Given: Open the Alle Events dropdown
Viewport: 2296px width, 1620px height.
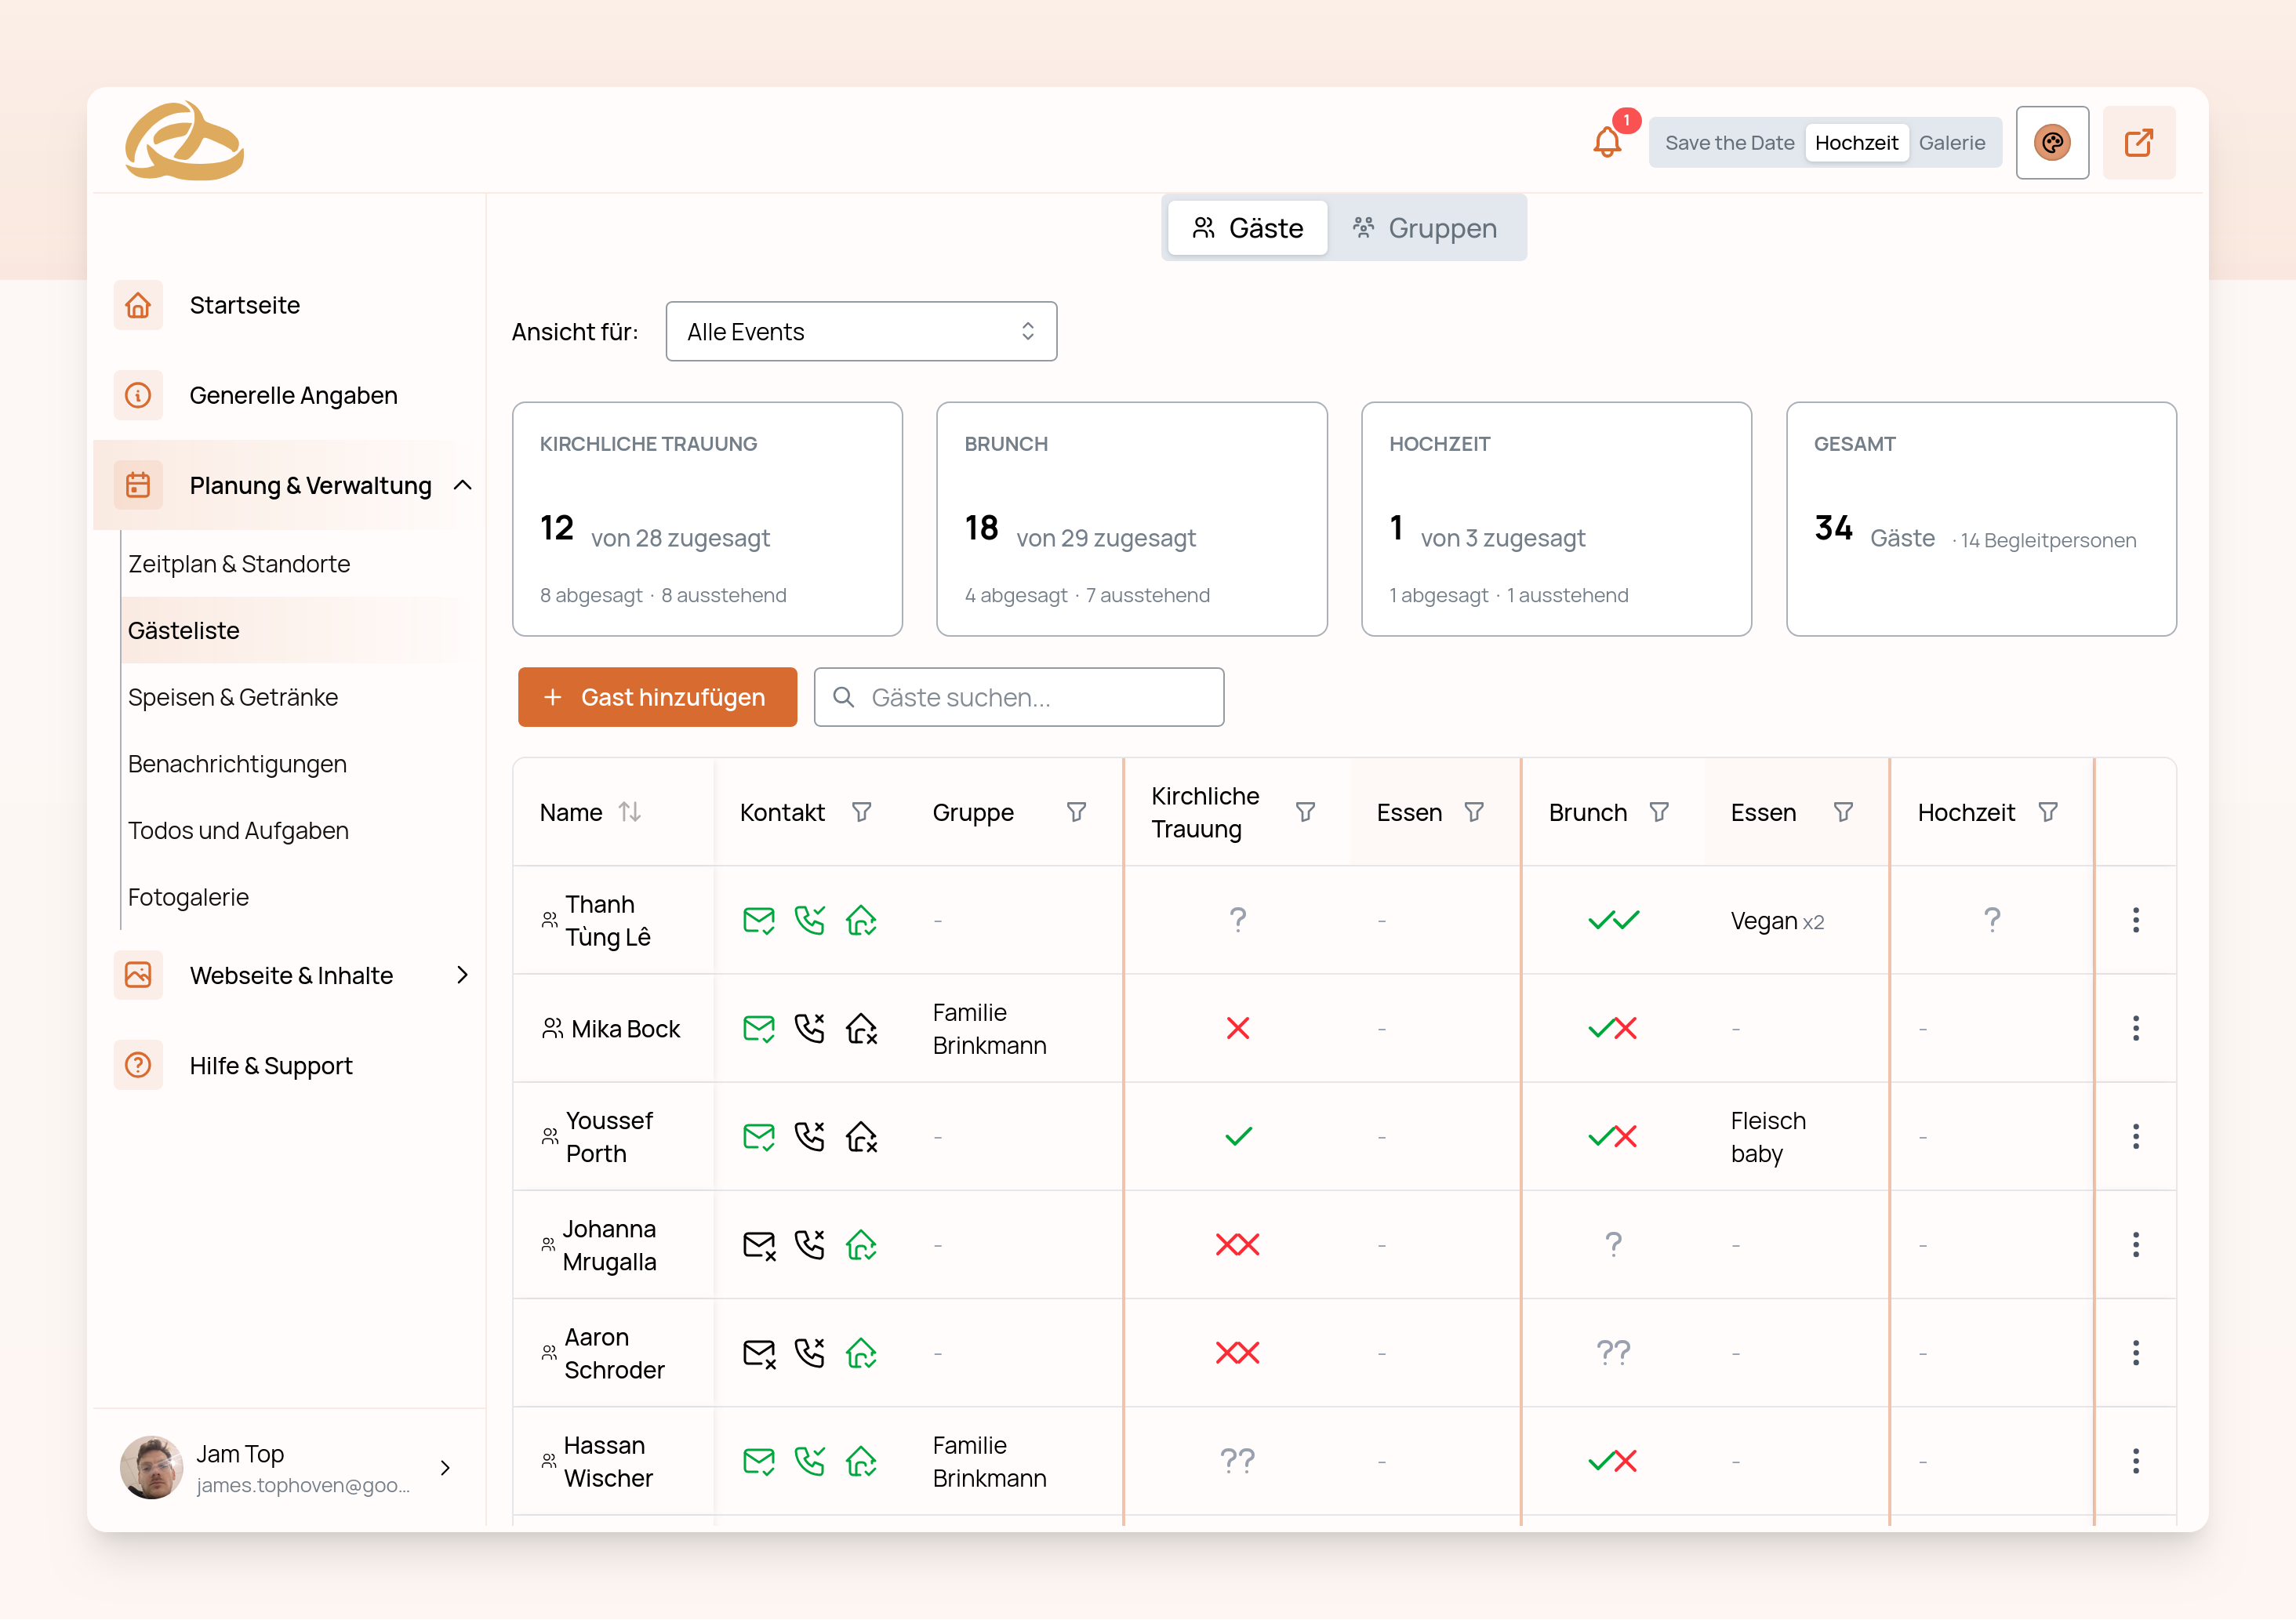Looking at the screenshot, I should [860, 331].
